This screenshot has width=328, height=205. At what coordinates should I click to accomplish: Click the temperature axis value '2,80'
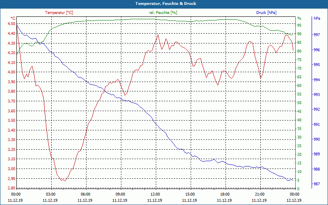coord(11,188)
